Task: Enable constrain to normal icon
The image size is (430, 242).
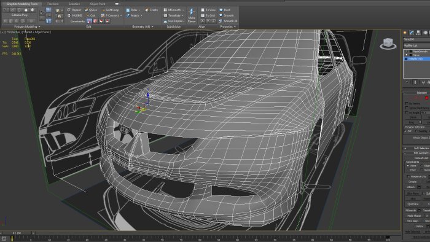Action: 107,21
